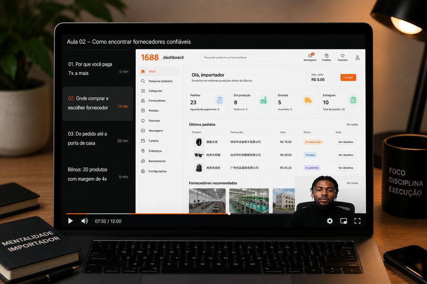This screenshot has width=427, height=284.
Task: Open Mensagens icon in dashboard header
Action: click(310, 57)
